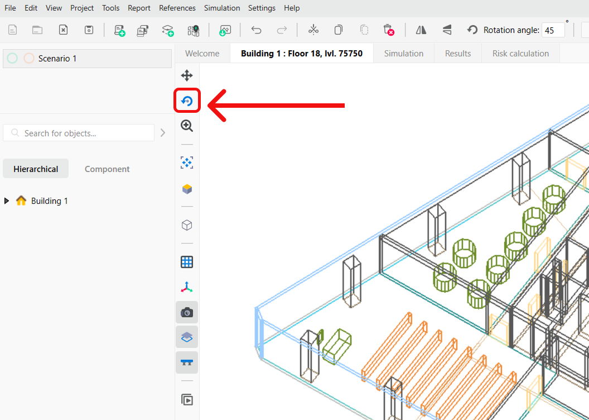Click the fit-to-view icon
The height and width of the screenshot is (420, 589).
point(187,163)
